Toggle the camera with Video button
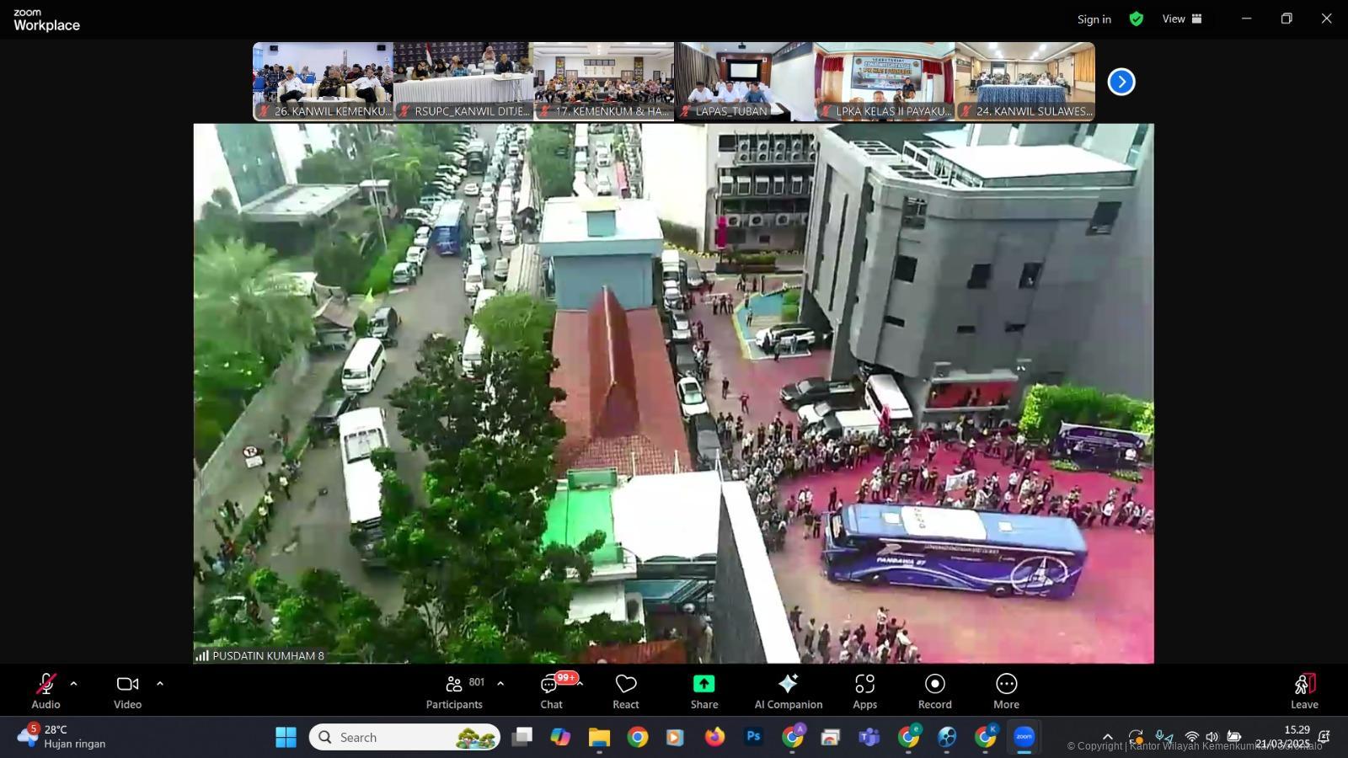 click(x=127, y=691)
